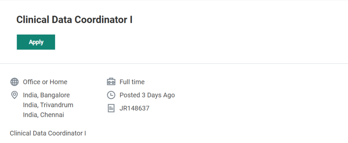
Task: Select the India, Bangalore location
Action: [46, 95]
